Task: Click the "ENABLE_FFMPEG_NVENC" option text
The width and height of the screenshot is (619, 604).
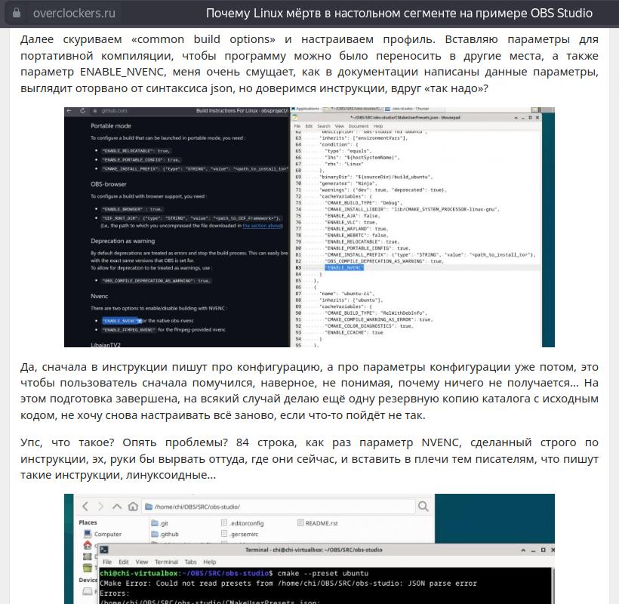Action: click(x=129, y=330)
